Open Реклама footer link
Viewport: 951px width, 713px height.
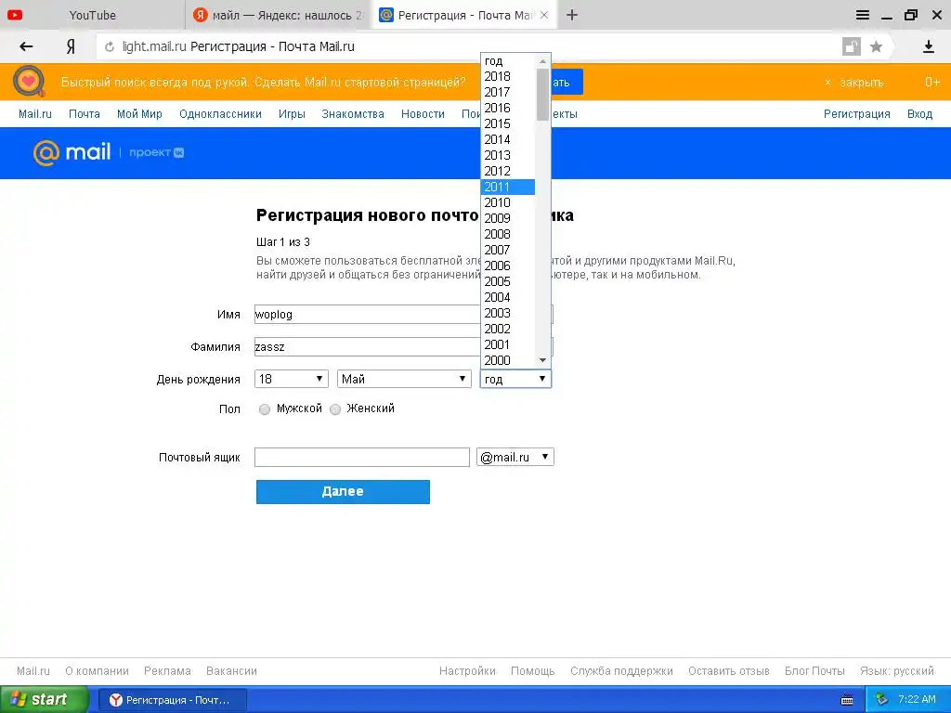tap(167, 671)
